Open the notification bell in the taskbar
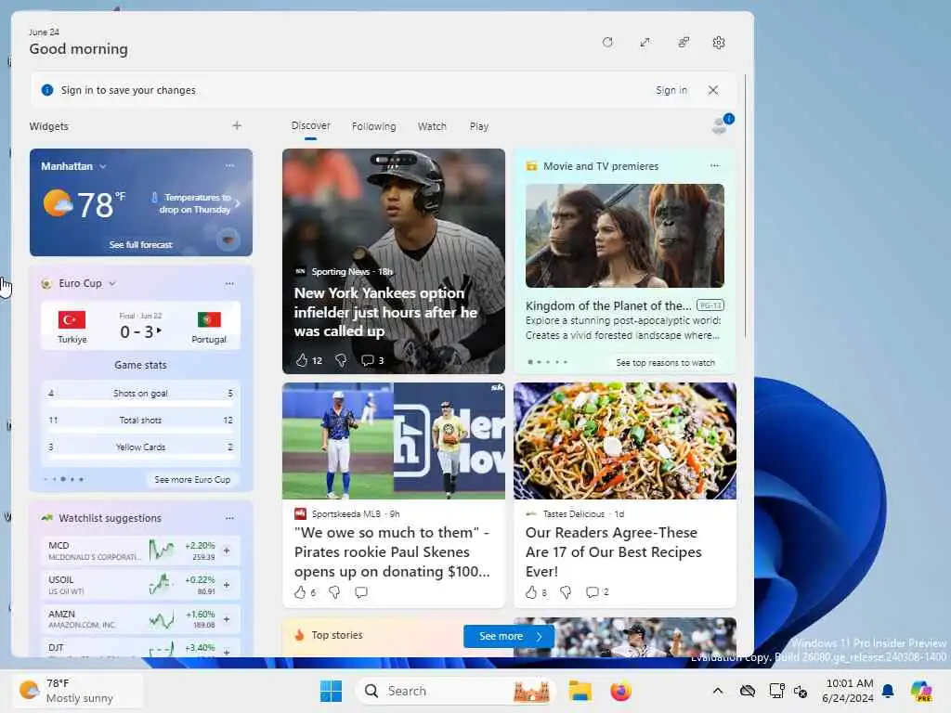This screenshot has height=713, width=951. (888, 691)
